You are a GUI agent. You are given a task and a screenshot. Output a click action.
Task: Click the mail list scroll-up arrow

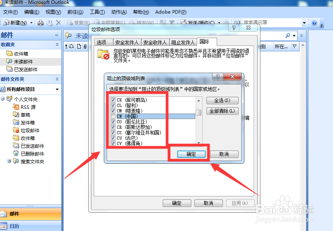click(x=303, y=45)
